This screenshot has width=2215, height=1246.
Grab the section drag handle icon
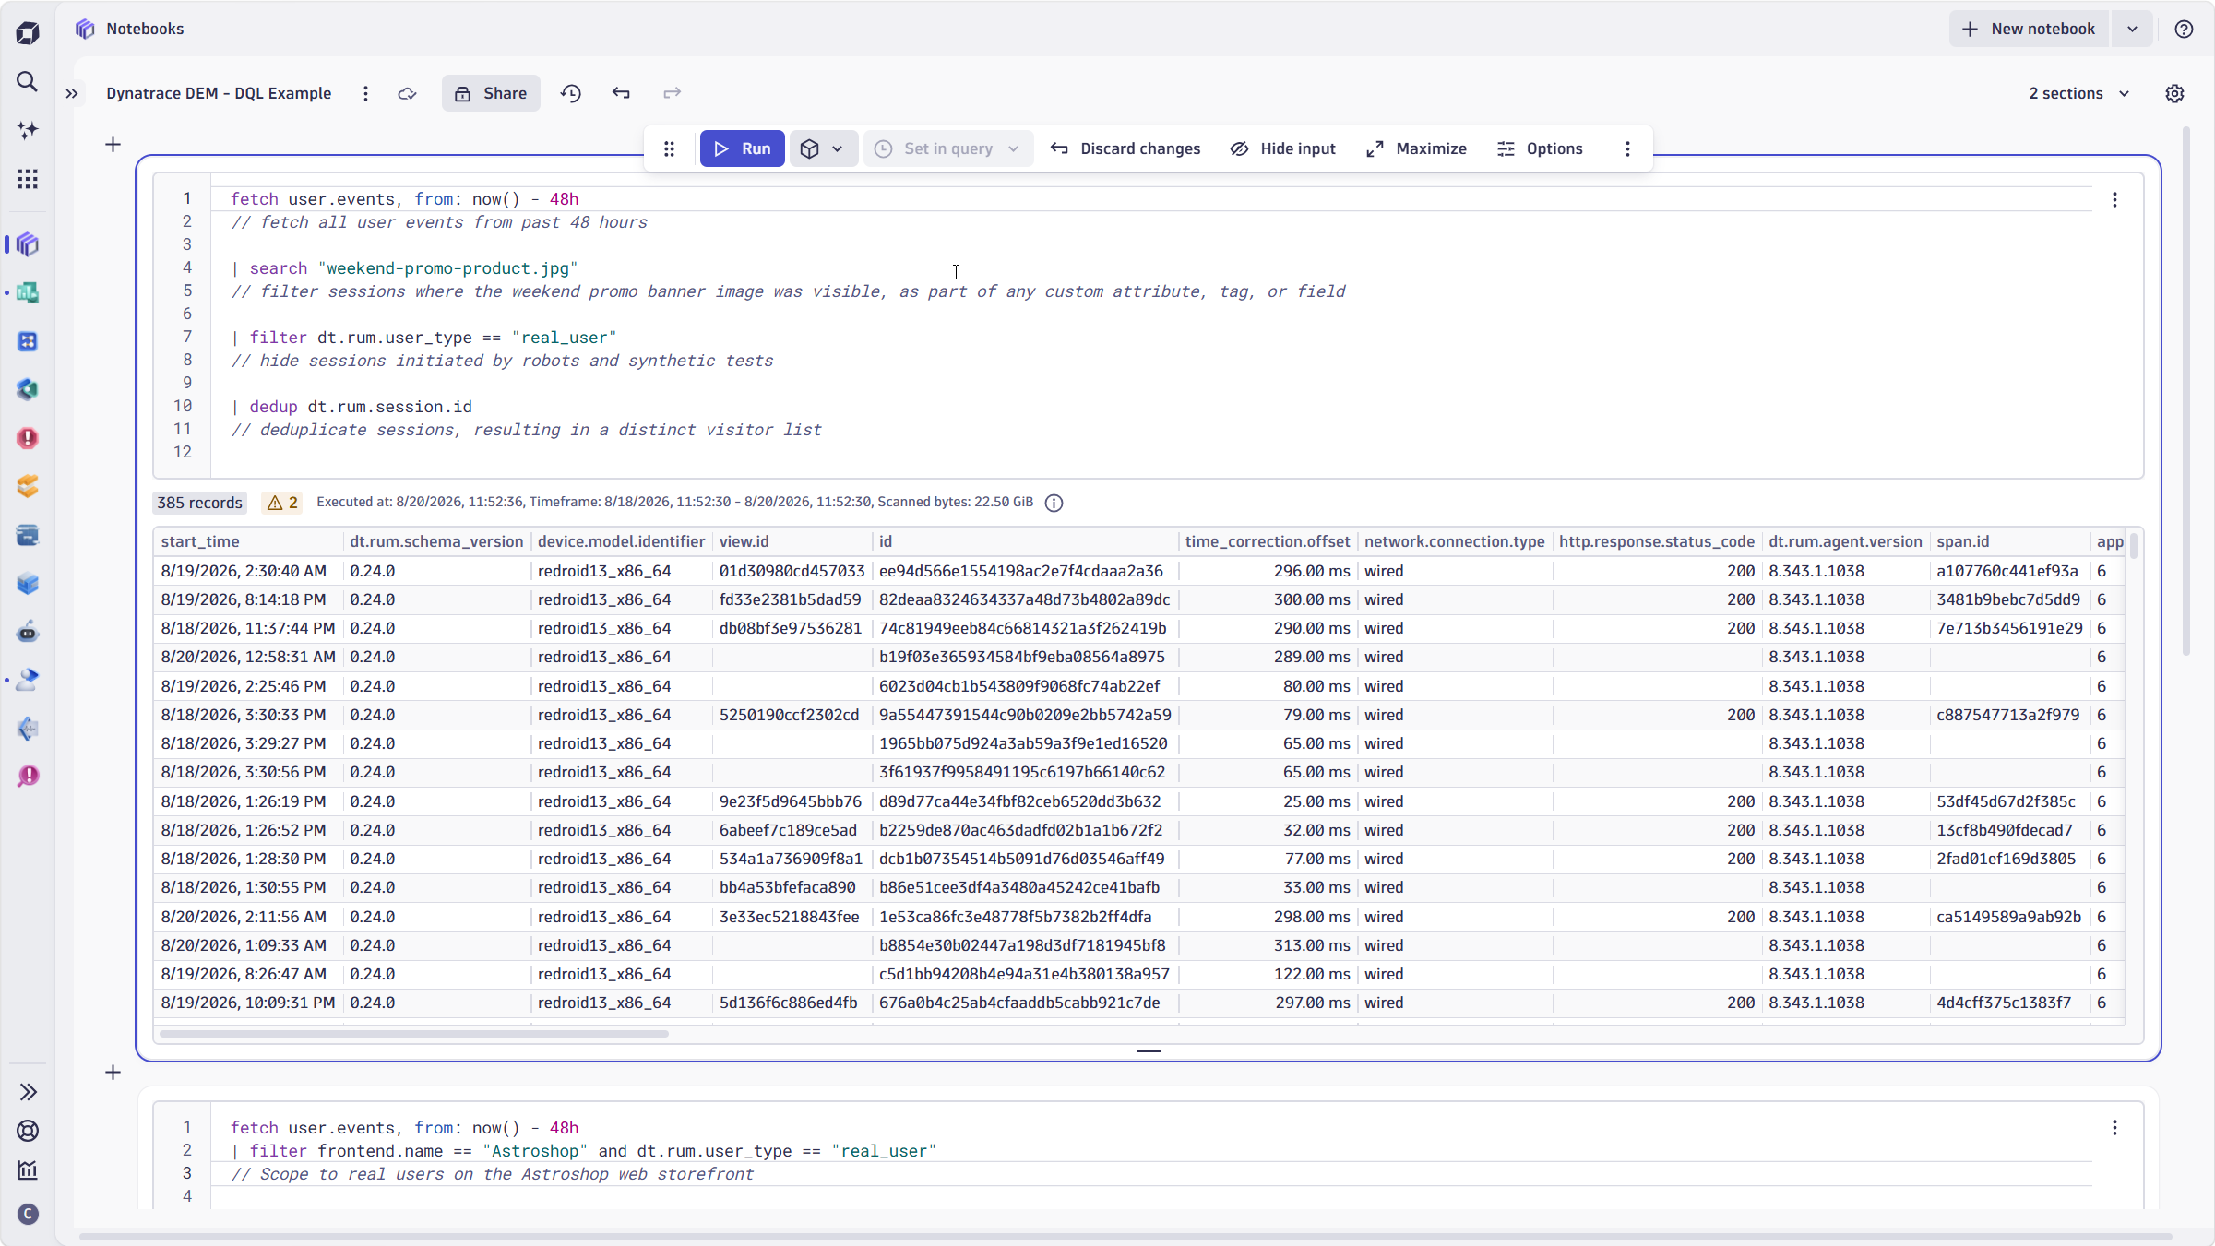670,148
